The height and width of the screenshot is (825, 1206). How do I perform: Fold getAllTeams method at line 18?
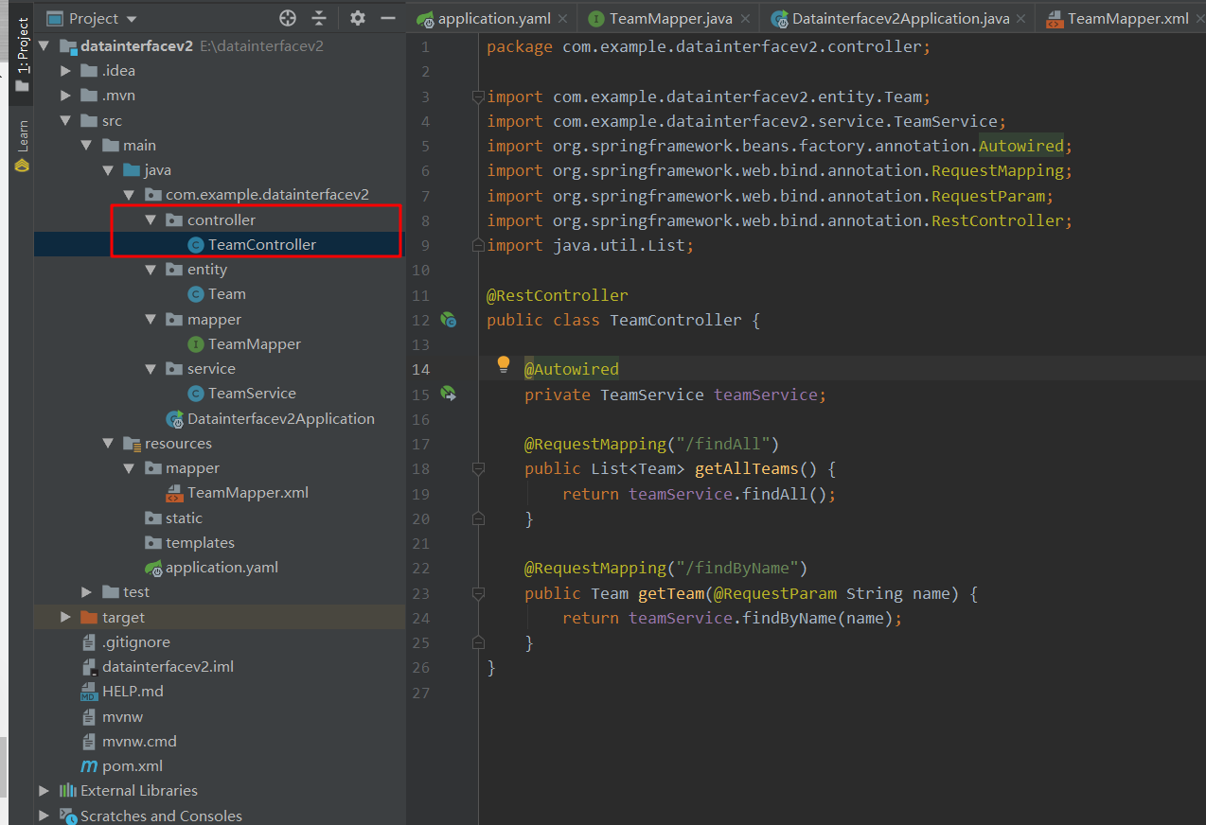pyautogui.click(x=478, y=468)
